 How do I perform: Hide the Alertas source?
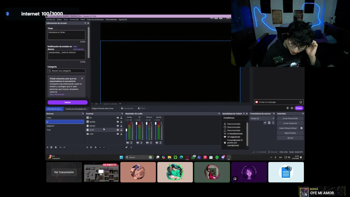(x=118, y=126)
